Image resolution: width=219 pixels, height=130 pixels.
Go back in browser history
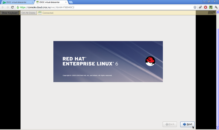3,7
